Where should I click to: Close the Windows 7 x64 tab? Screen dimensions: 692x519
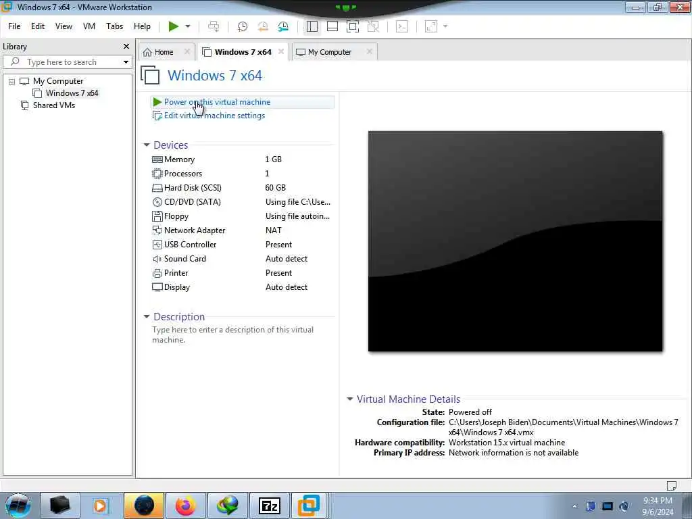pos(280,51)
